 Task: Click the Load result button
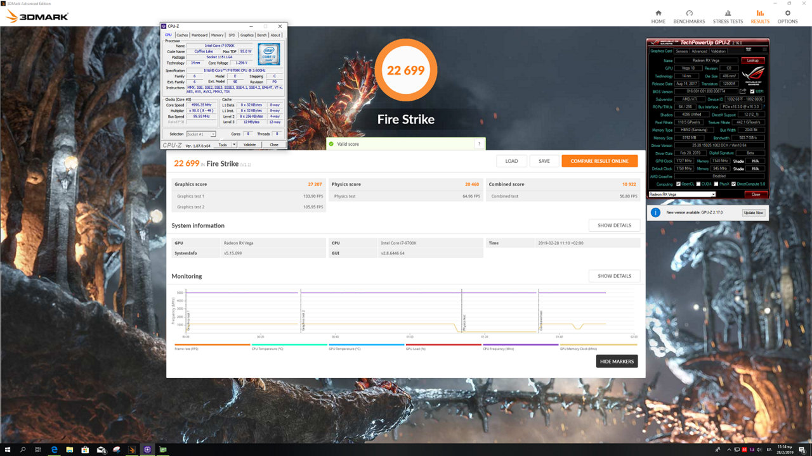coord(511,161)
